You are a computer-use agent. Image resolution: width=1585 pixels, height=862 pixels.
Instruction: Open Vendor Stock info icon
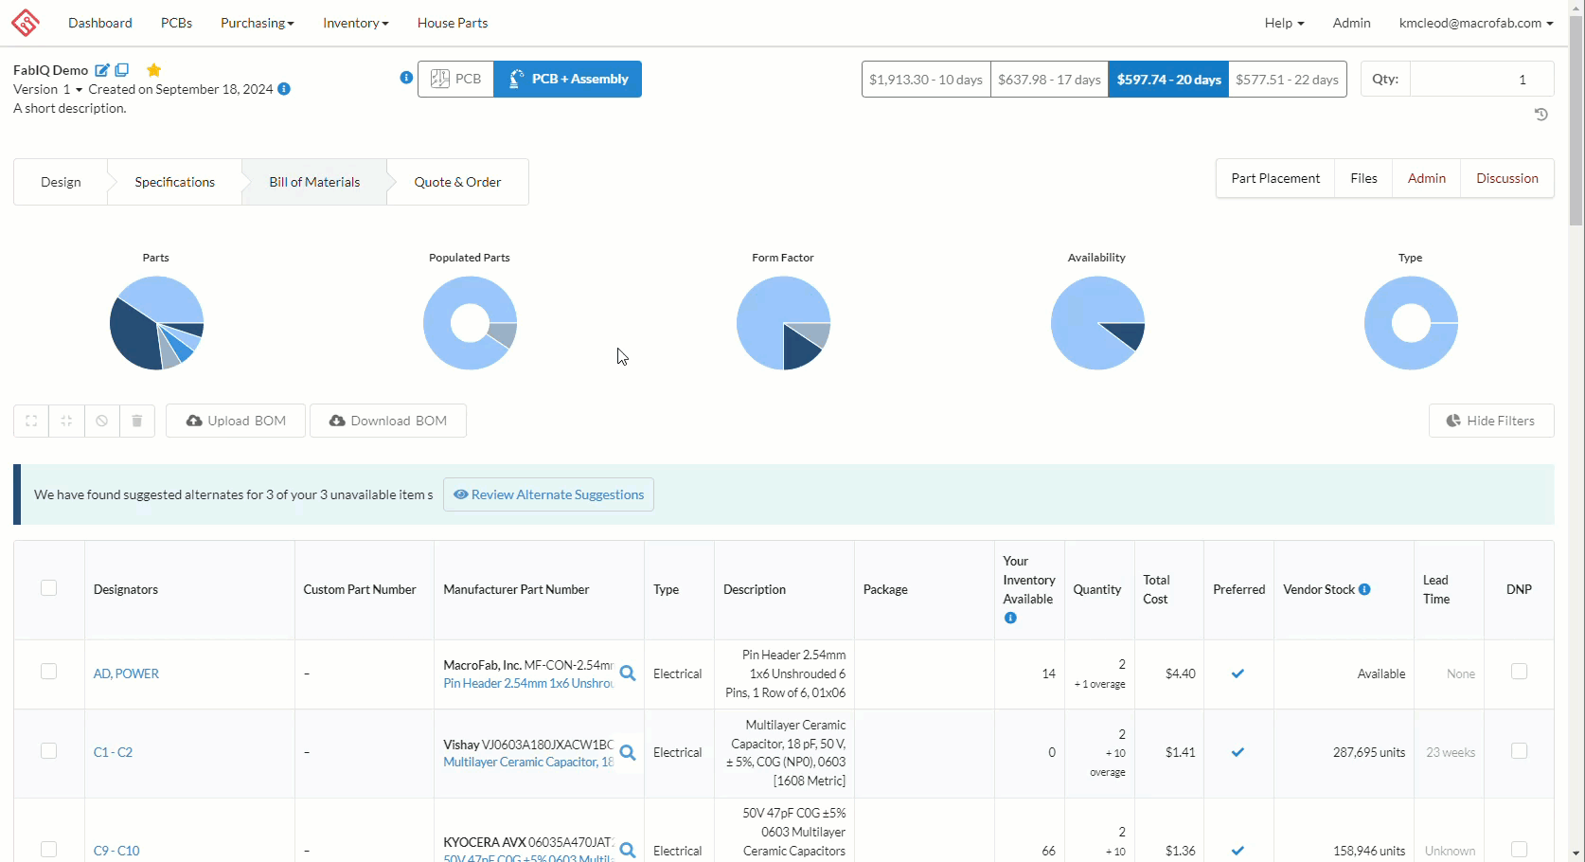pyautogui.click(x=1364, y=589)
